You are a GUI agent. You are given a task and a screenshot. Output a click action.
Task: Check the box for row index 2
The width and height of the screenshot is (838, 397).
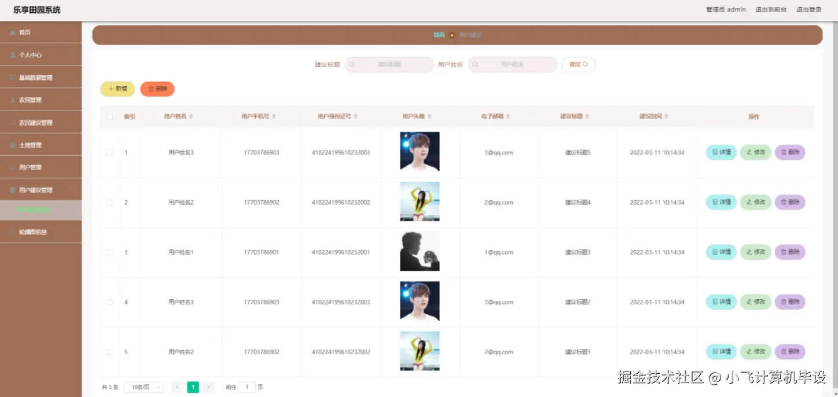point(110,203)
